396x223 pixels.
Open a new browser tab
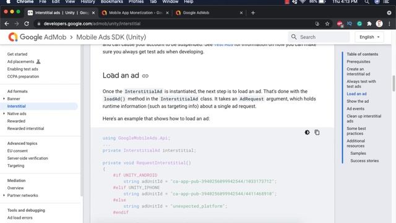253,12
